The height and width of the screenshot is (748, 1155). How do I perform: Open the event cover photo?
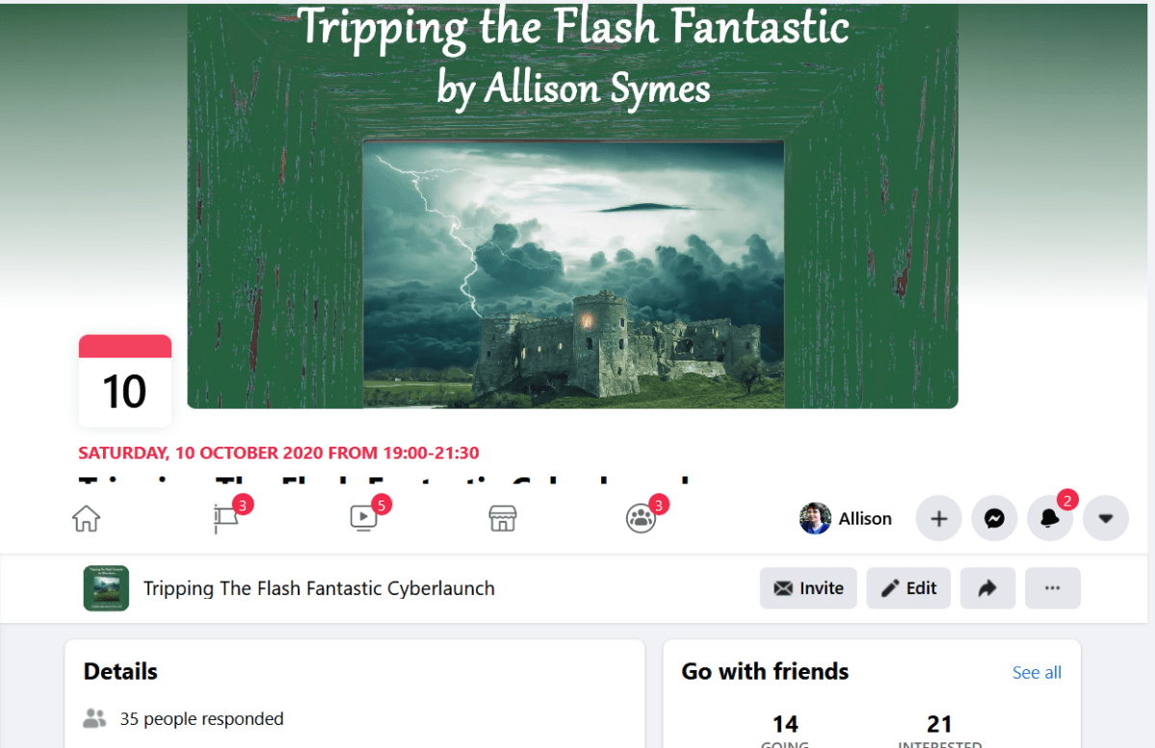pyautogui.click(x=572, y=205)
